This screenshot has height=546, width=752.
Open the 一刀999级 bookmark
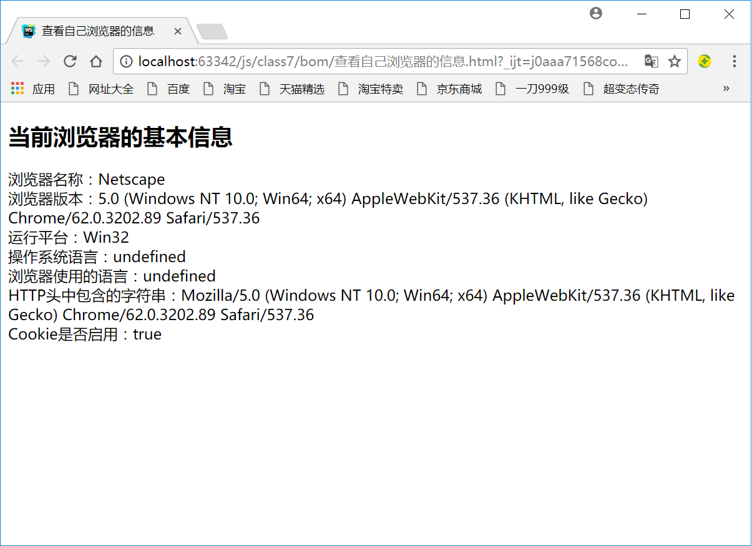click(x=532, y=89)
